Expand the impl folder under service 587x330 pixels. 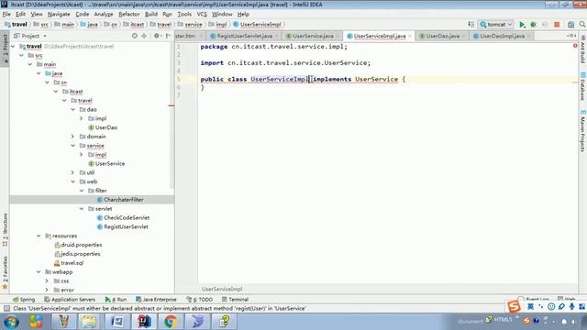coord(81,155)
